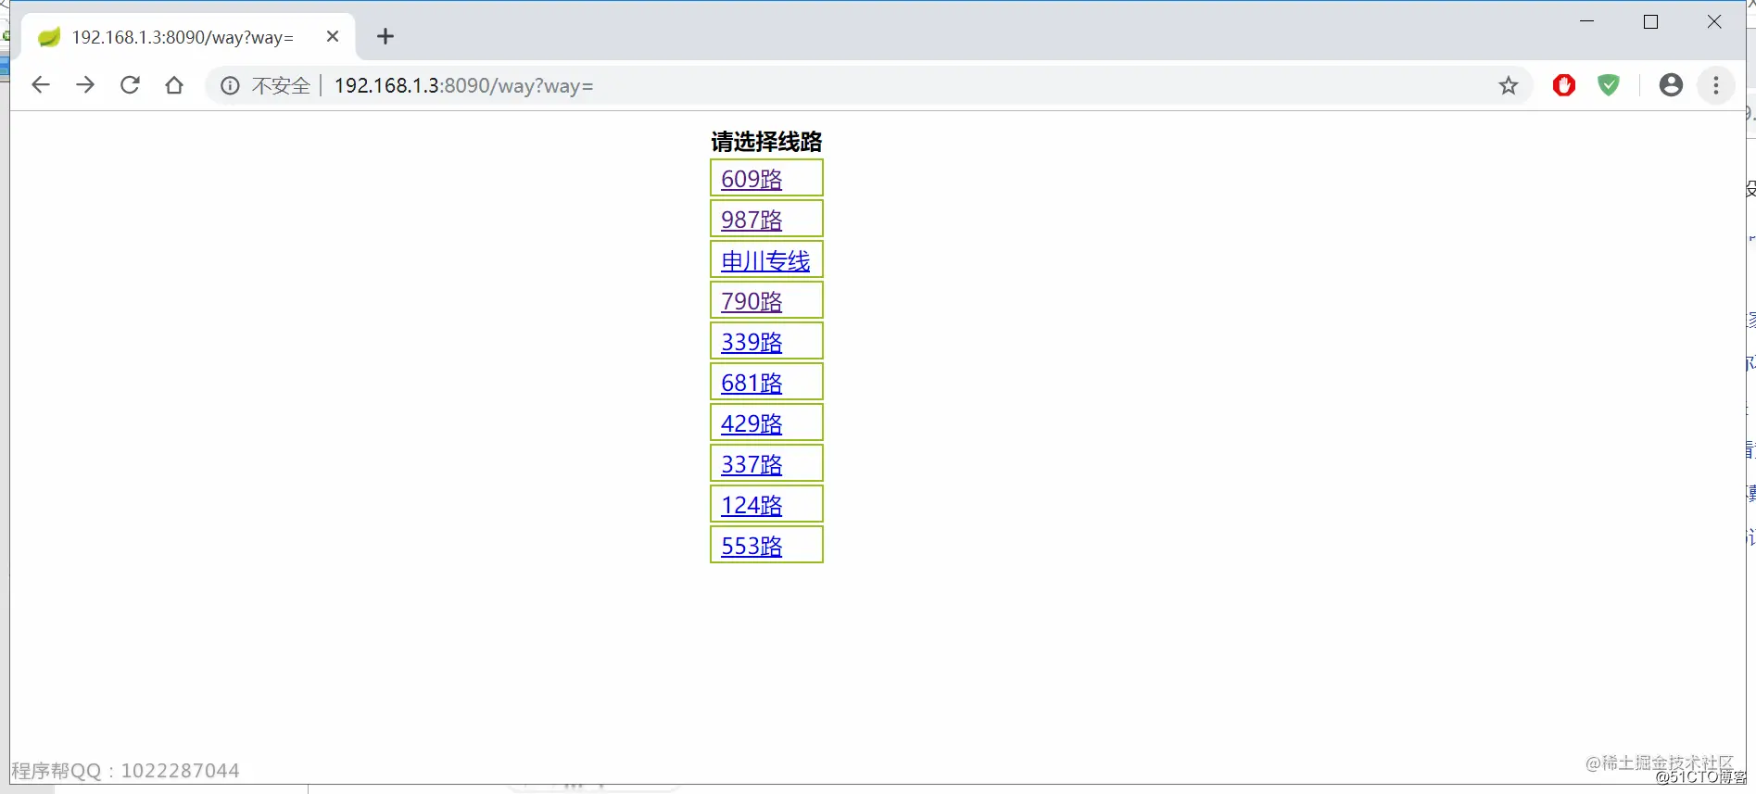Image resolution: width=1756 pixels, height=794 pixels.
Task: Open the 124路 bus line link
Action: point(752,505)
